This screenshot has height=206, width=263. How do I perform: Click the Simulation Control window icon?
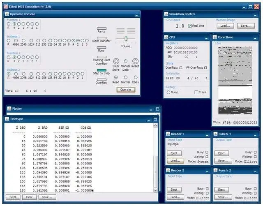166,14
